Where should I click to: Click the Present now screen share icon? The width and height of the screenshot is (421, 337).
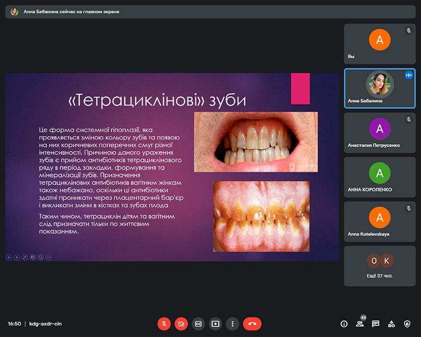[215, 324]
